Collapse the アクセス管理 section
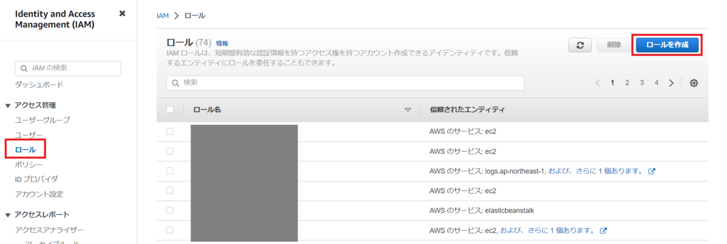Screen dimensions: 727x244 8,105
